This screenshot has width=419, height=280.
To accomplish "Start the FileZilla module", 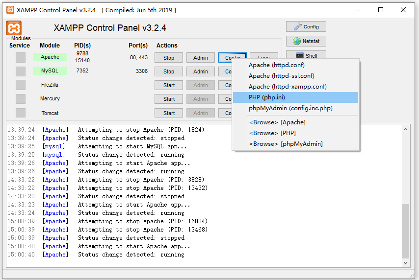I will click(x=169, y=85).
